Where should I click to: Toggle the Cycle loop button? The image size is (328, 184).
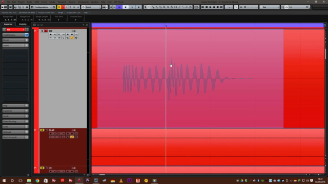(x=119, y=7)
